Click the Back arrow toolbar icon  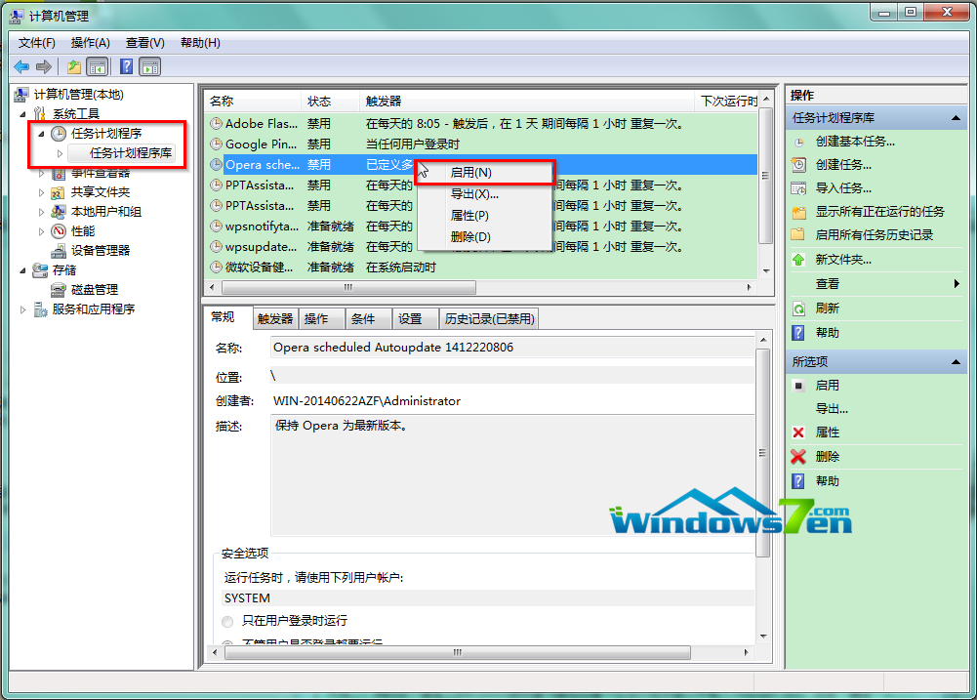(x=21, y=66)
